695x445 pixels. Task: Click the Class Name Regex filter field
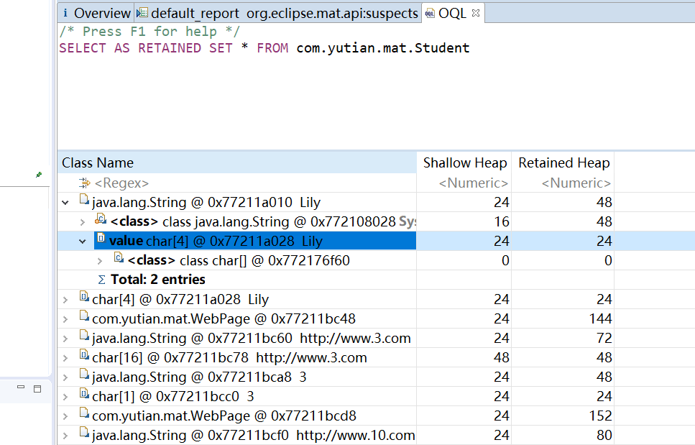[237, 183]
